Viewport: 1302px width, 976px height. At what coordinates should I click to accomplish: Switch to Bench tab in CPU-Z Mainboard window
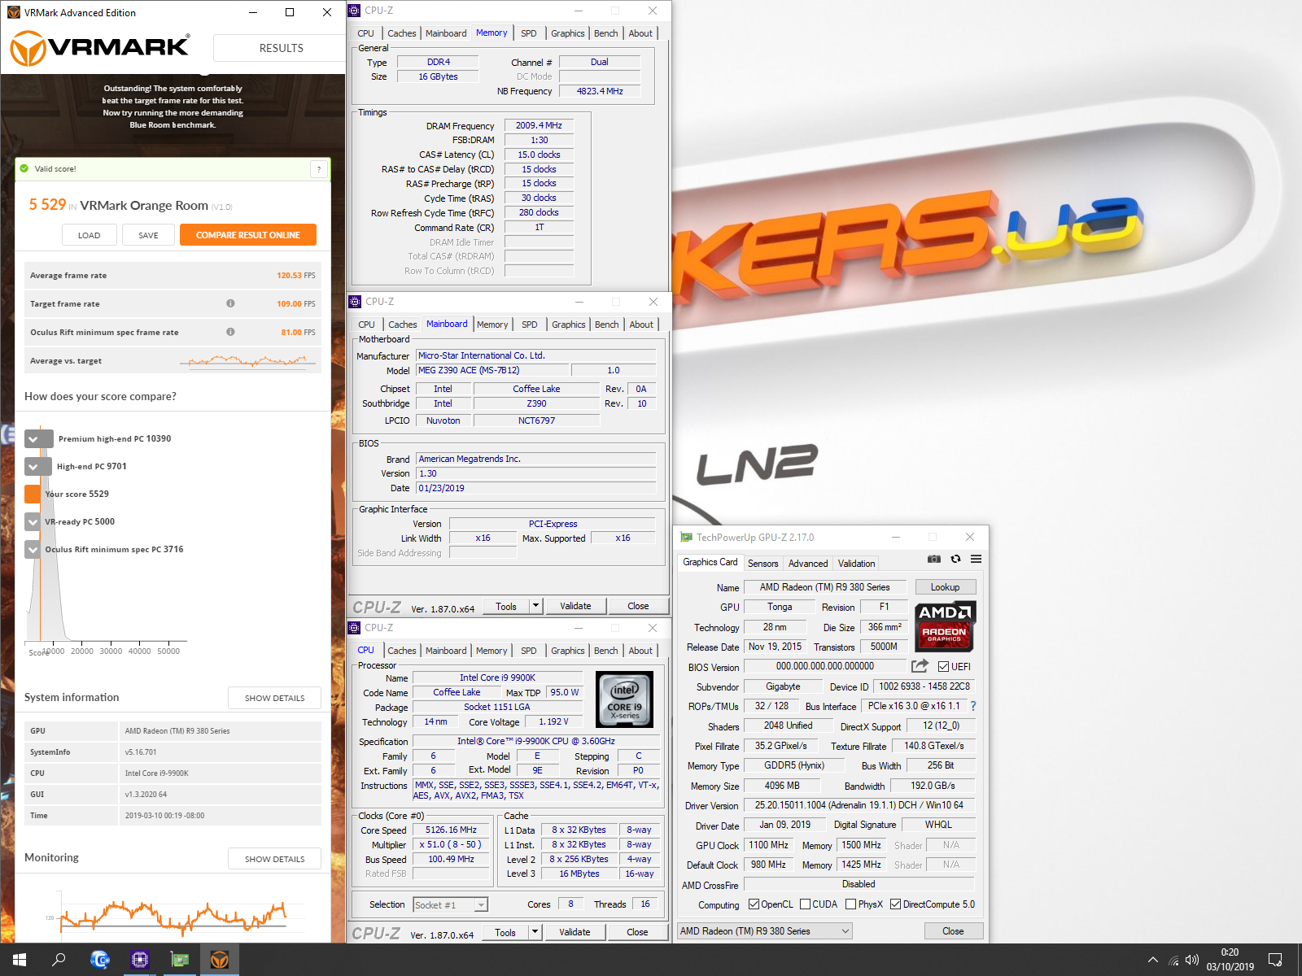[x=607, y=325]
